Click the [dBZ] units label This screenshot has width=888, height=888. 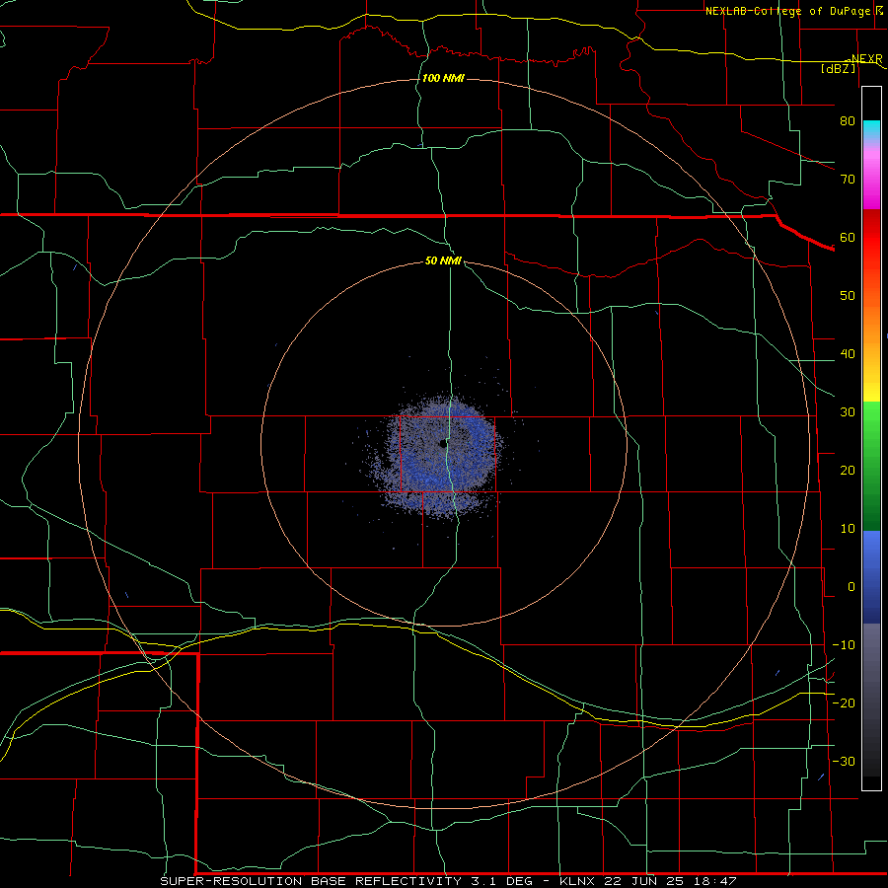click(838, 68)
